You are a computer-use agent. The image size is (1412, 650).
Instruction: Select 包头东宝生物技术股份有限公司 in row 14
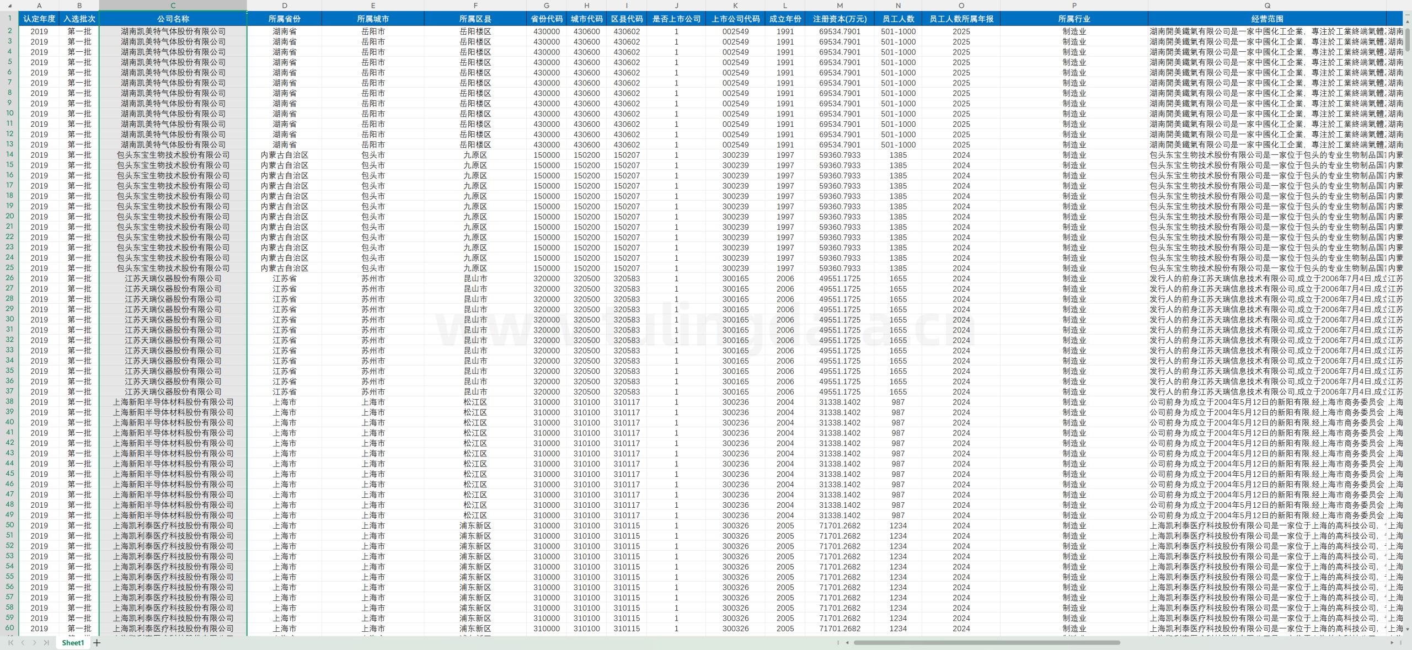pos(173,155)
